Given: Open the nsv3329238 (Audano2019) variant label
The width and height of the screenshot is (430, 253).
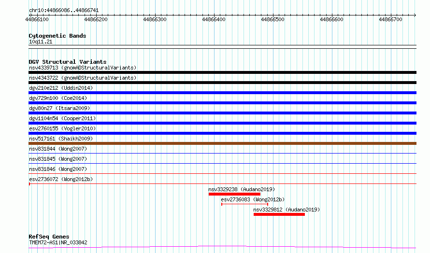Looking at the screenshot, I should click(242, 189).
